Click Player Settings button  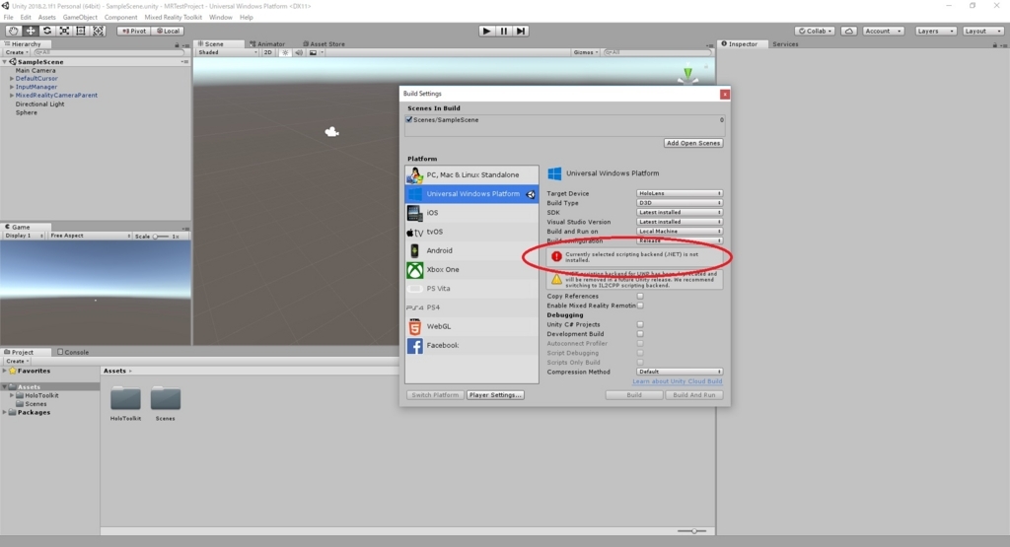pos(495,395)
